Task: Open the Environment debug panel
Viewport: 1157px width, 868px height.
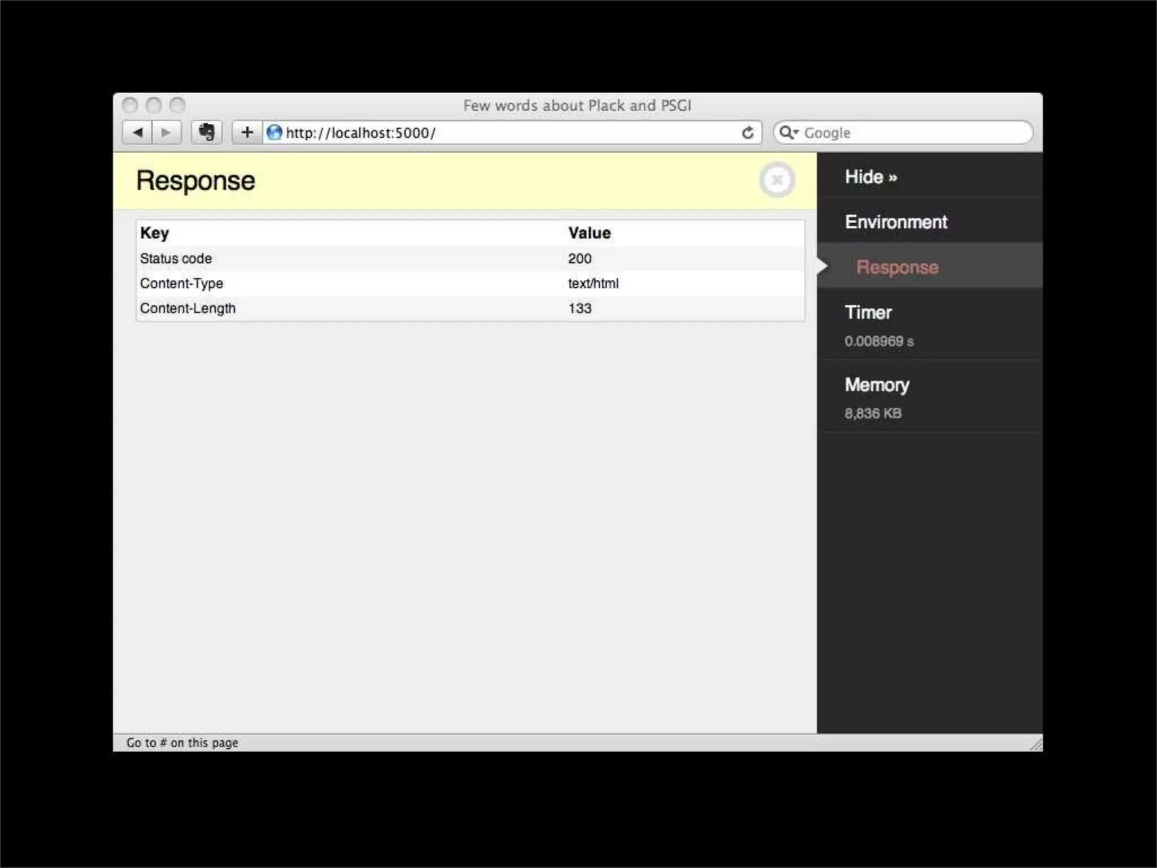Action: click(896, 222)
